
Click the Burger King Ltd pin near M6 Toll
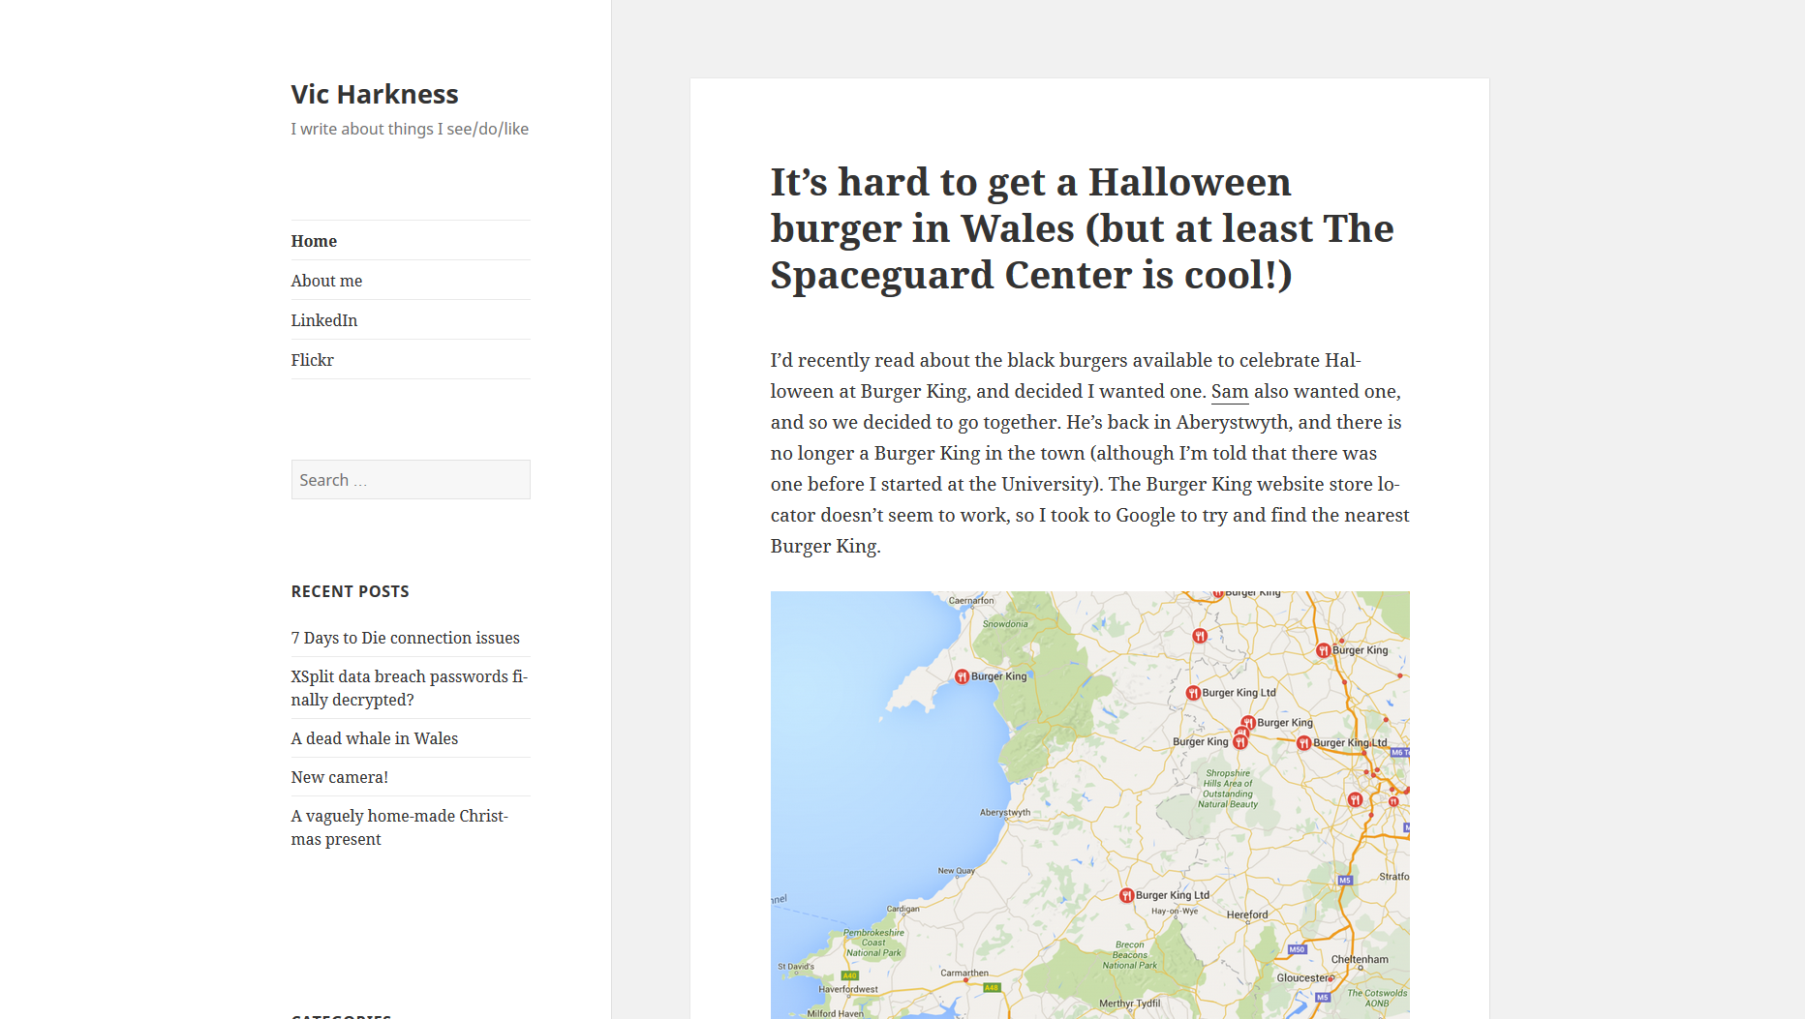point(1303,743)
